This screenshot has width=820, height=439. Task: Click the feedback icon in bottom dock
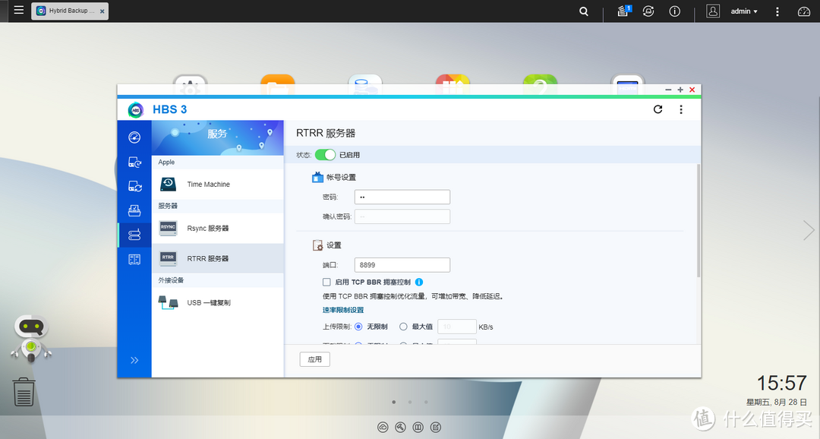[x=436, y=428]
